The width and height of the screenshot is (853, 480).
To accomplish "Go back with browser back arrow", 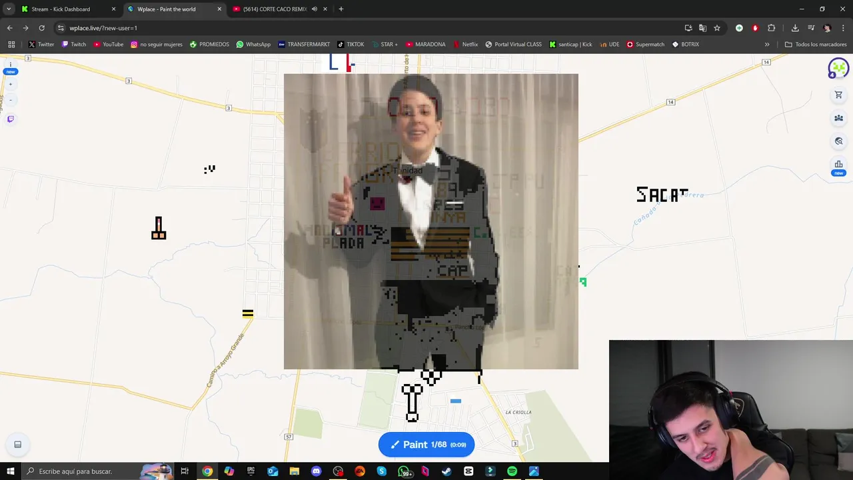I will [9, 28].
